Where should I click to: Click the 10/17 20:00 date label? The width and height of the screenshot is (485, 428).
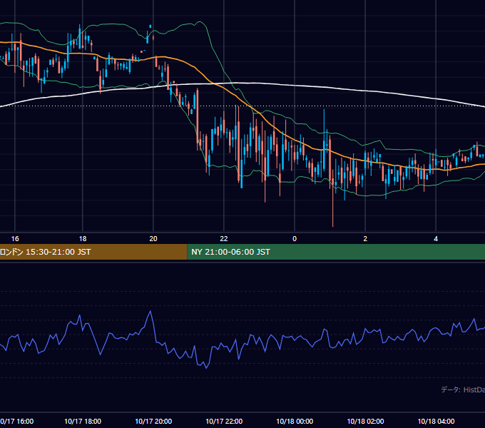tap(153, 421)
